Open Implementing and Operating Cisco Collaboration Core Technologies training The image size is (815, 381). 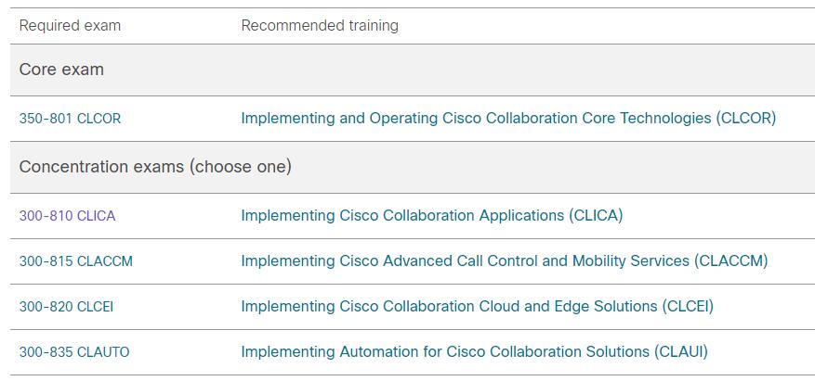(x=508, y=118)
